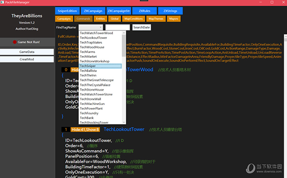This screenshot has height=178, width=287.
Task: Select TechShockingTower at list bottom
Action: (x=100, y=122)
